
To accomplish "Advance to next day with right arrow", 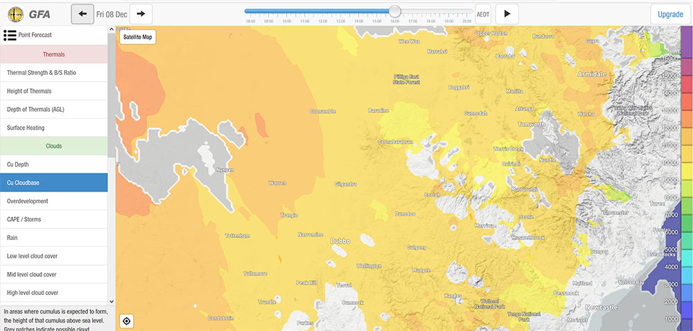I will 141,14.
